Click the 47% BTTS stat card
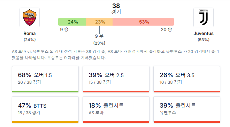This screenshot has height=127, width=230. [x=45, y=109]
